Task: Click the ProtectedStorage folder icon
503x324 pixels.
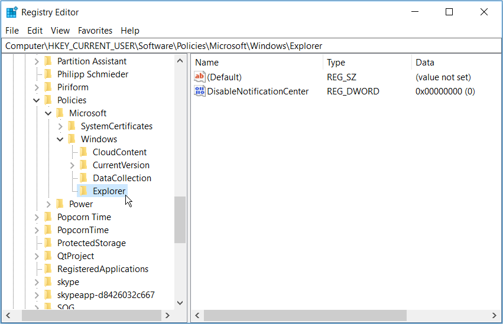Action: point(48,243)
